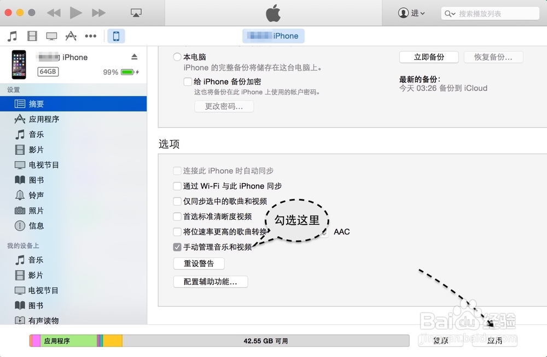Enable 通过 Wi-Fi 与此 iPhone 同步
The width and height of the screenshot is (547, 357).
[x=177, y=186]
